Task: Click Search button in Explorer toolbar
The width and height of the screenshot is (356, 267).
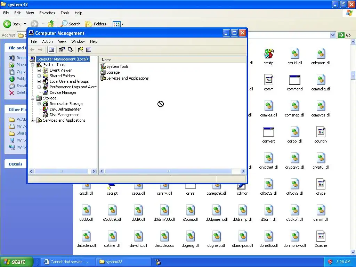Action: click(71, 24)
